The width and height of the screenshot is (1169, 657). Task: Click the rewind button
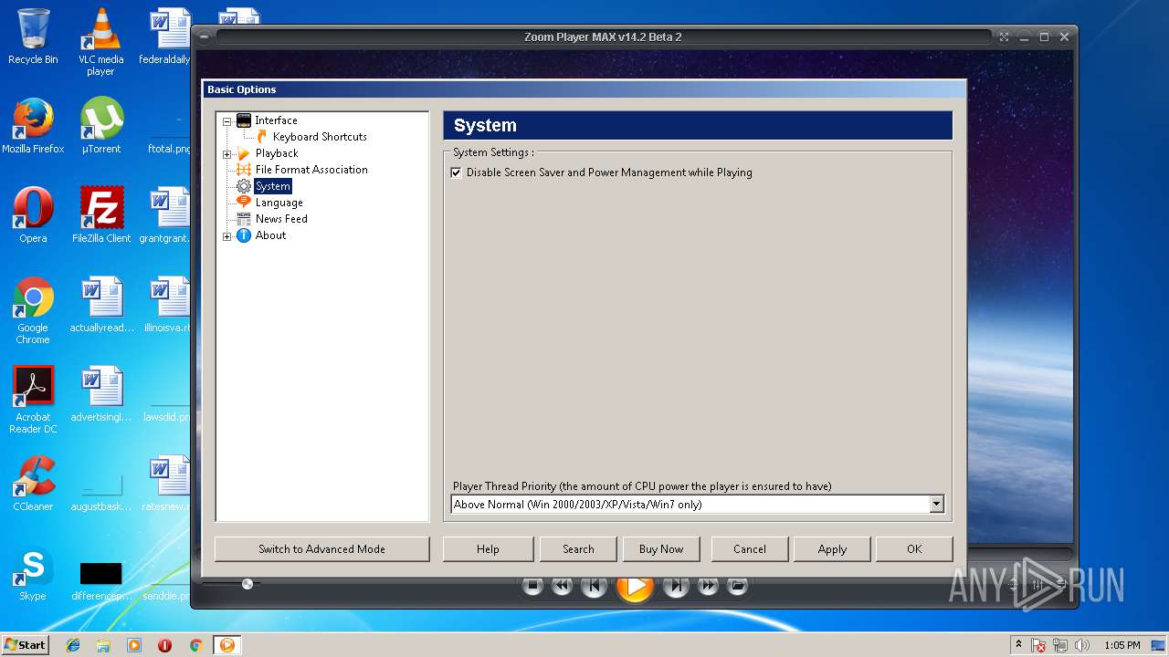[x=562, y=586]
